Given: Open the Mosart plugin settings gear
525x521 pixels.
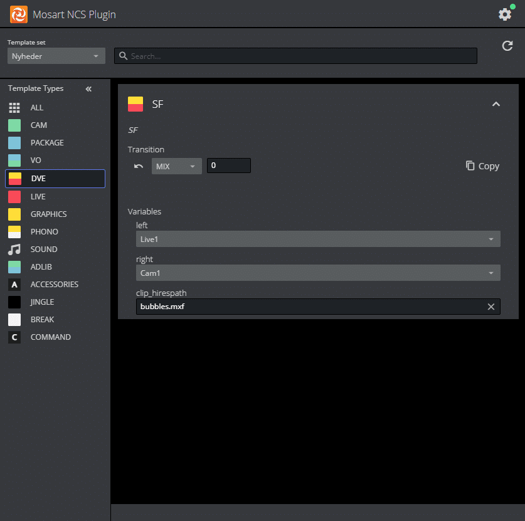Looking at the screenshot, I should [505, 13].
